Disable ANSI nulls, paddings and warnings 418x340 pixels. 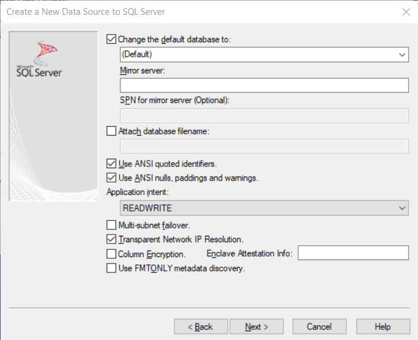tap(111, 177)
